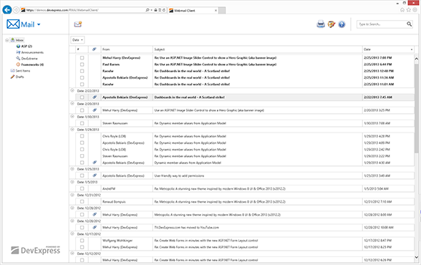This screenshot has height=265, width=421.
Task: Check the Steven Rasmussen 1/30/2013 message
Action: 82,123
